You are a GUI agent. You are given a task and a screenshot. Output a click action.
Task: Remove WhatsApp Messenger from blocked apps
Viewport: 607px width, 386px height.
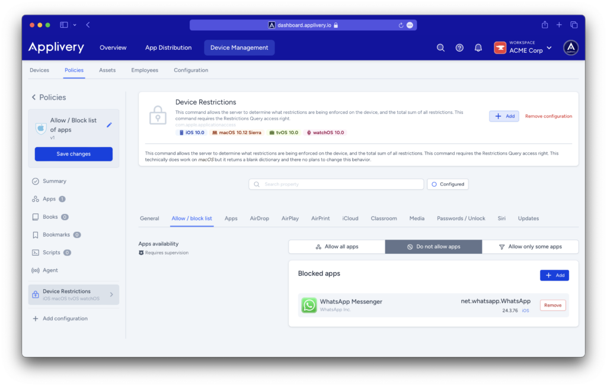point(552,304)
